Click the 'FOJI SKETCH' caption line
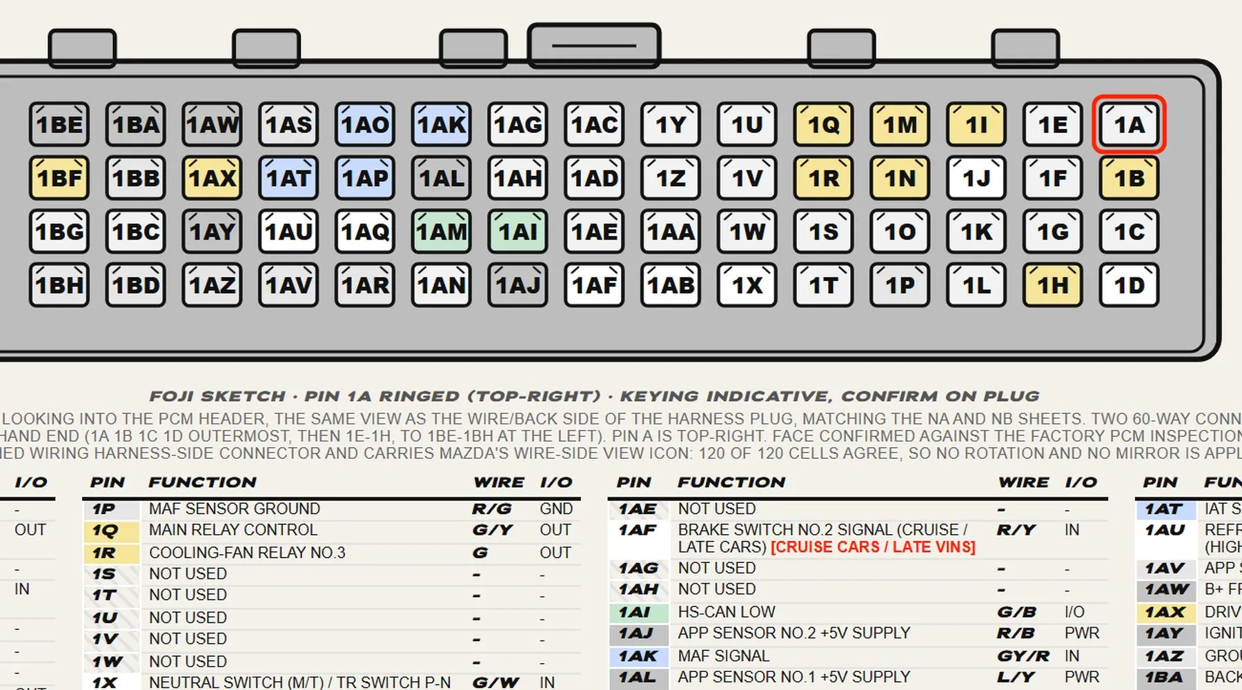 pyautogui.click(x=594, y=396)
